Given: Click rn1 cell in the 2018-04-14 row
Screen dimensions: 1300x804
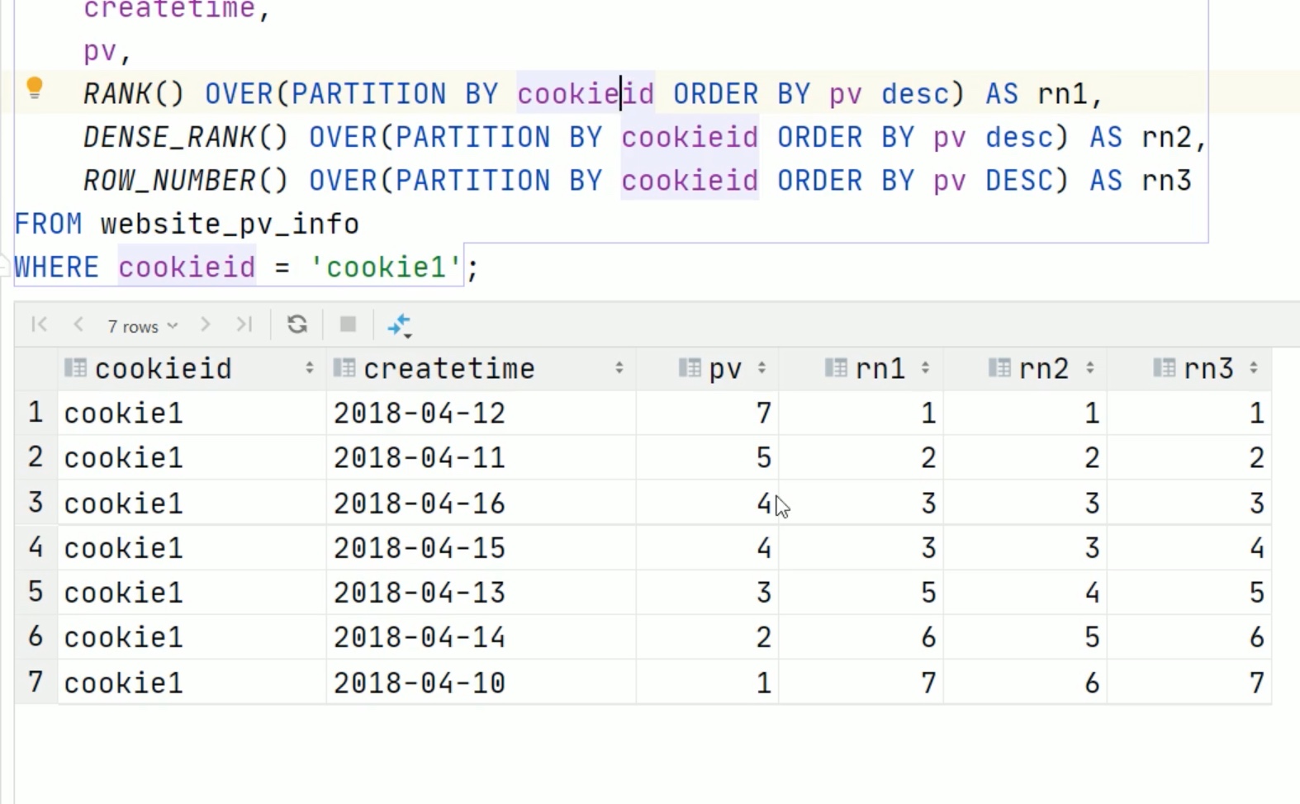Looking at the screenshot, I should coord(861,636).
